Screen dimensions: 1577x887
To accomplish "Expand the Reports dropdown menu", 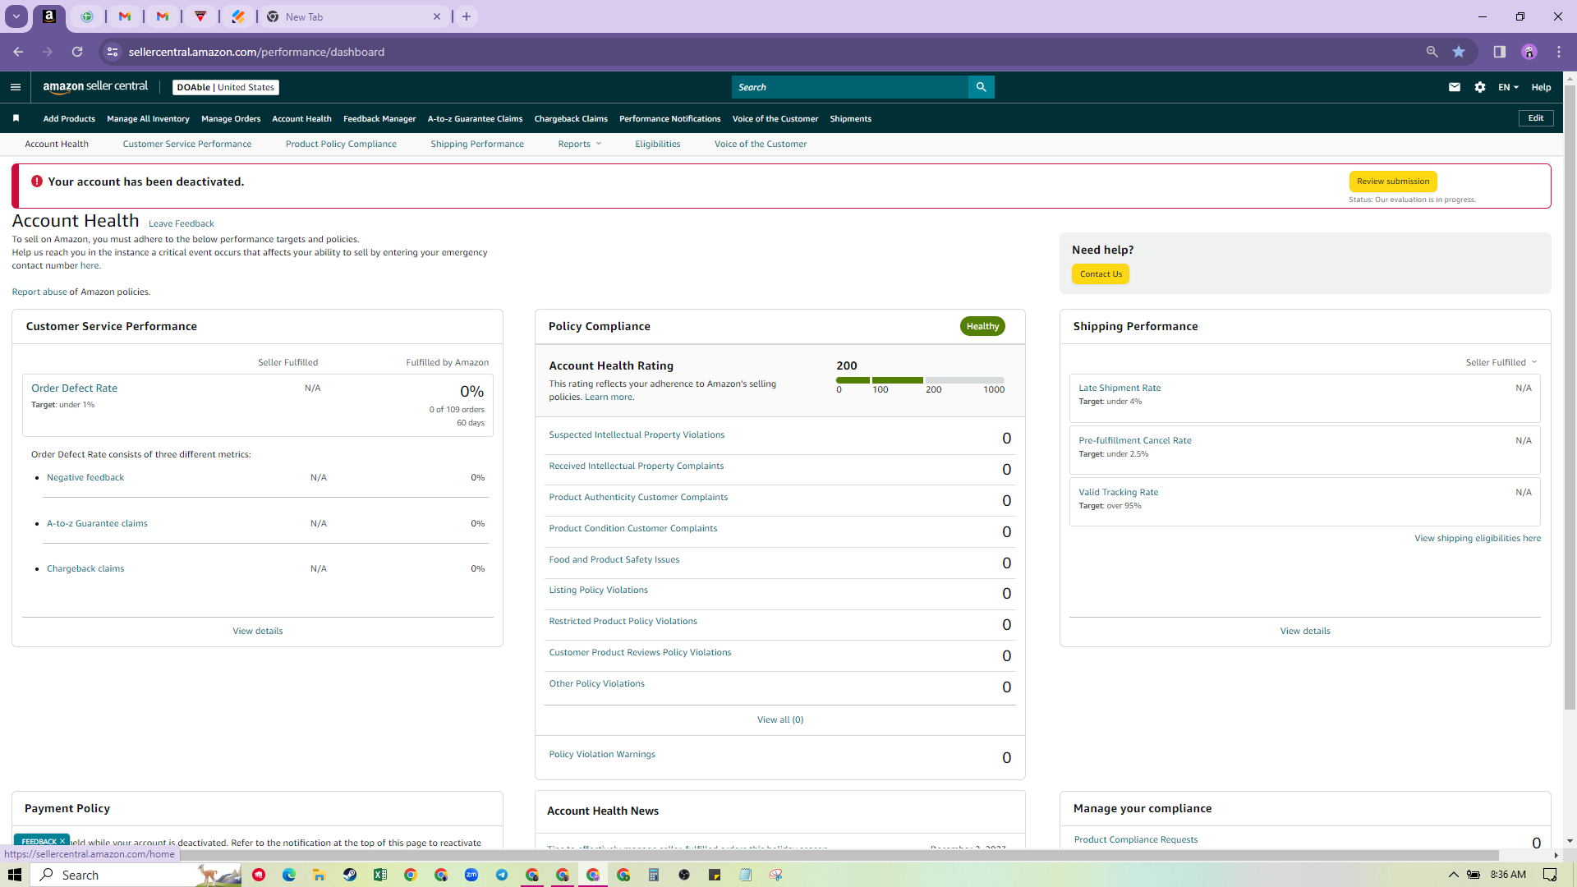I will pyautogui.click(x=580, y=144).
